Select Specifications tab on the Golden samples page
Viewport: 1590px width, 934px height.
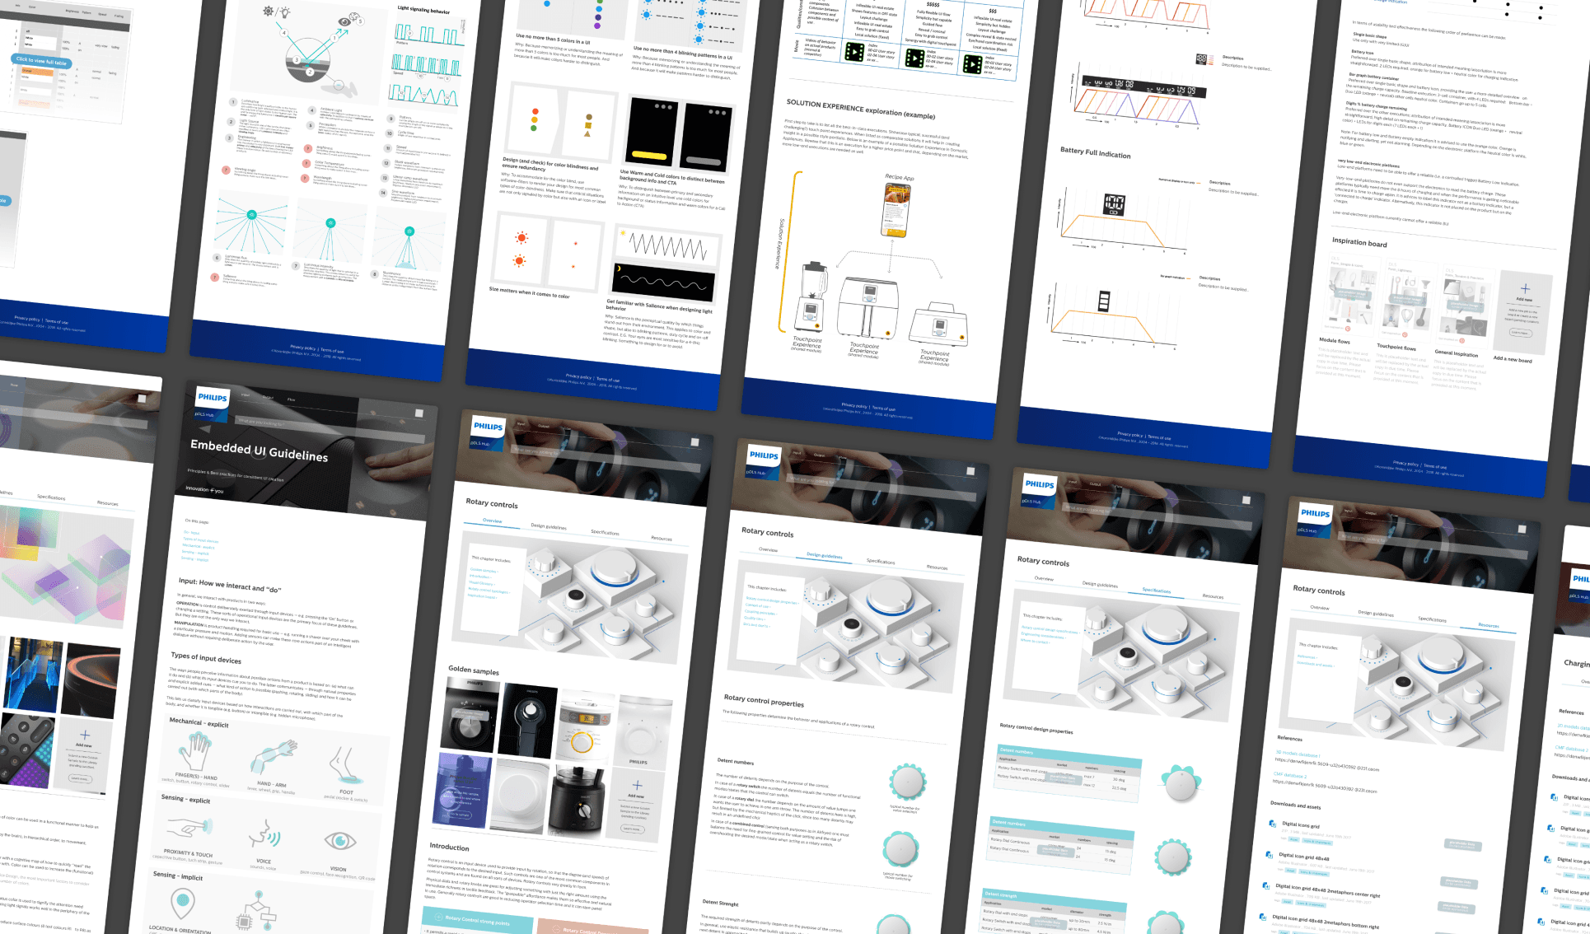click(605, 532)
